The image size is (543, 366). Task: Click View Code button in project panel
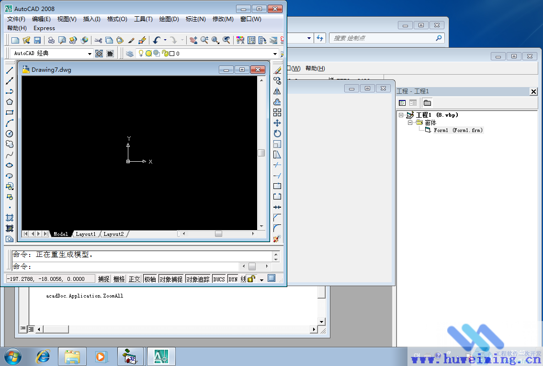pos(402,103)
